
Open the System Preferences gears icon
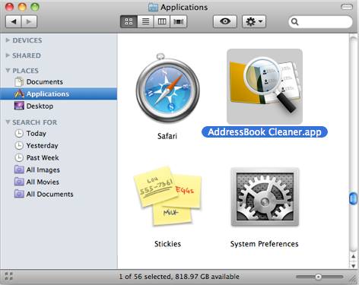(x=265, y=197)
